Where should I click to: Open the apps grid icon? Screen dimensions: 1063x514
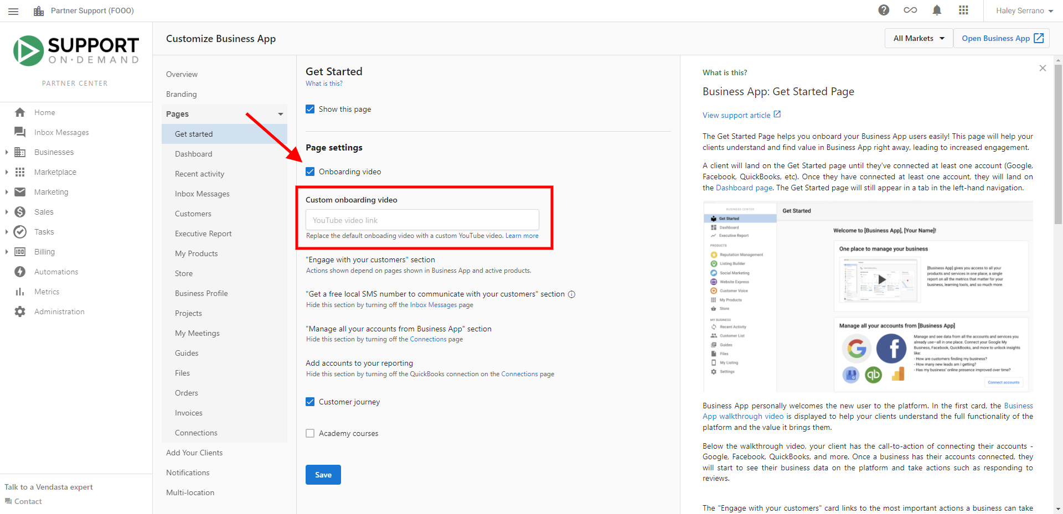pyautogui.click(x=963, y=10)
